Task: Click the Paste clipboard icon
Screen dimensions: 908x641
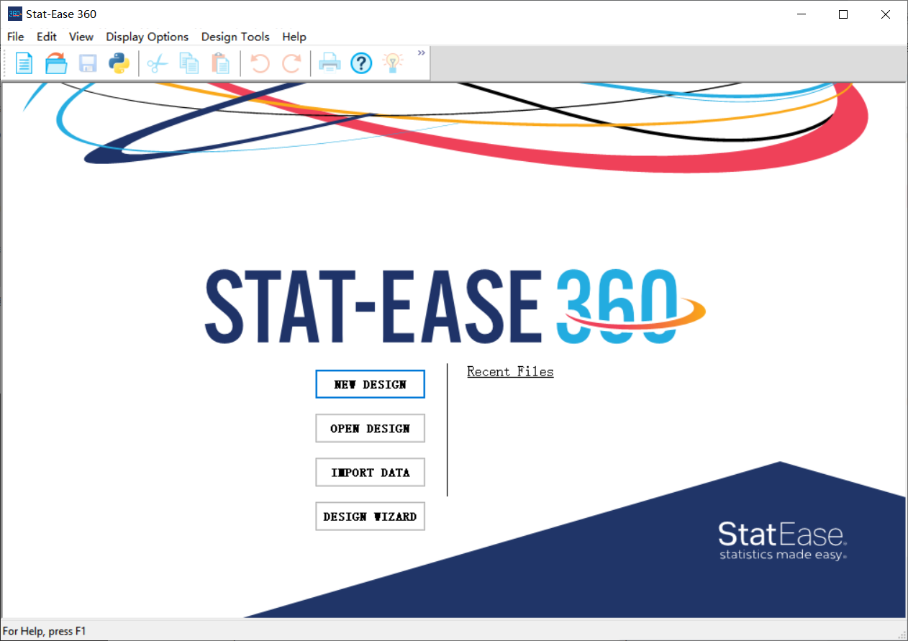Action: (x=220, y=63)
